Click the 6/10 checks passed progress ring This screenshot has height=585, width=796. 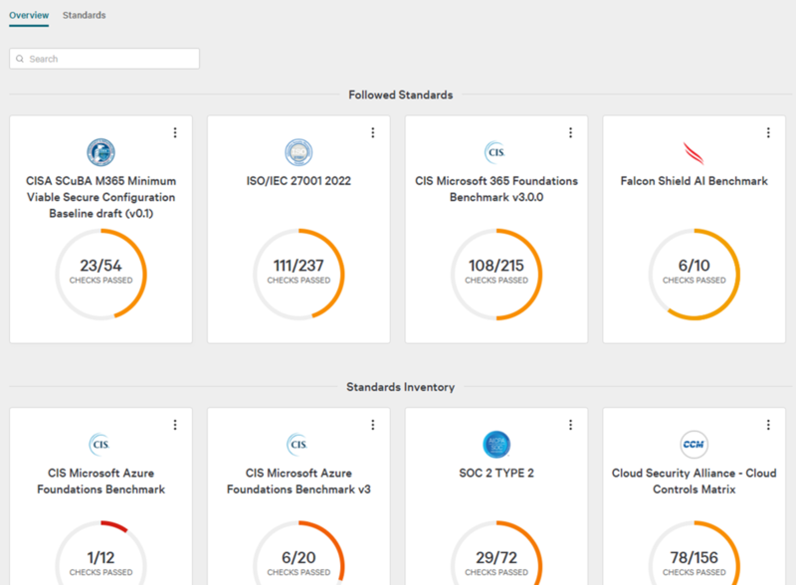(694, 275)
